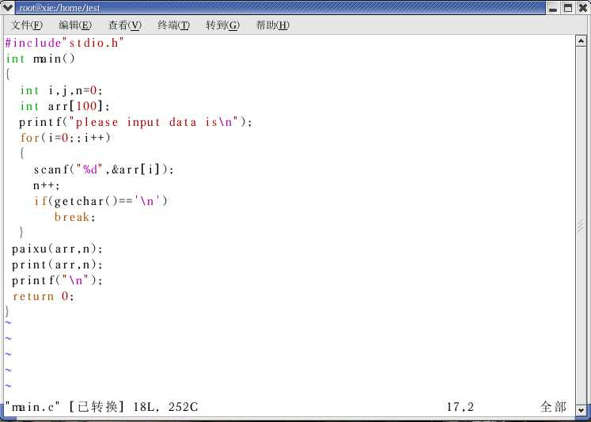Click the [已转换] status text
Viewport: 591px width, 422px height.
[x=97, y=407]
